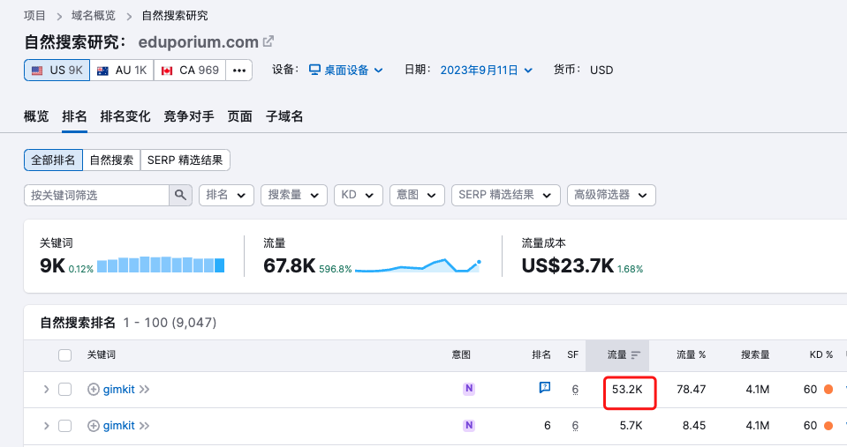
Task: Click the N intent badge in second row
Action: point(469,426)
